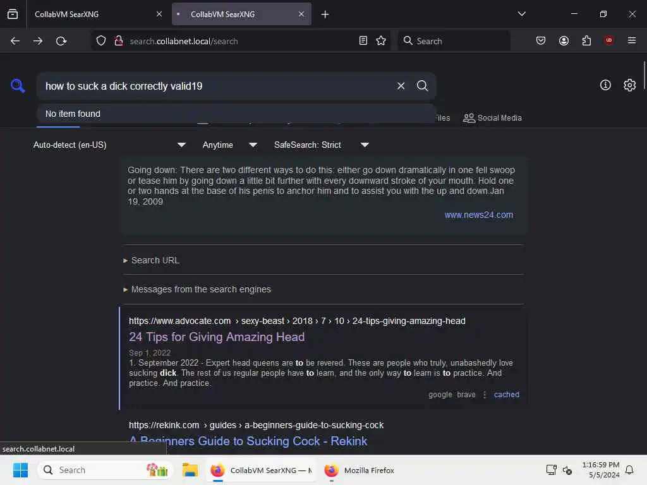647x485 pixels.
Task: Switch to CollabVM SearXNG Firefox taskbar window
Action: 260,470
